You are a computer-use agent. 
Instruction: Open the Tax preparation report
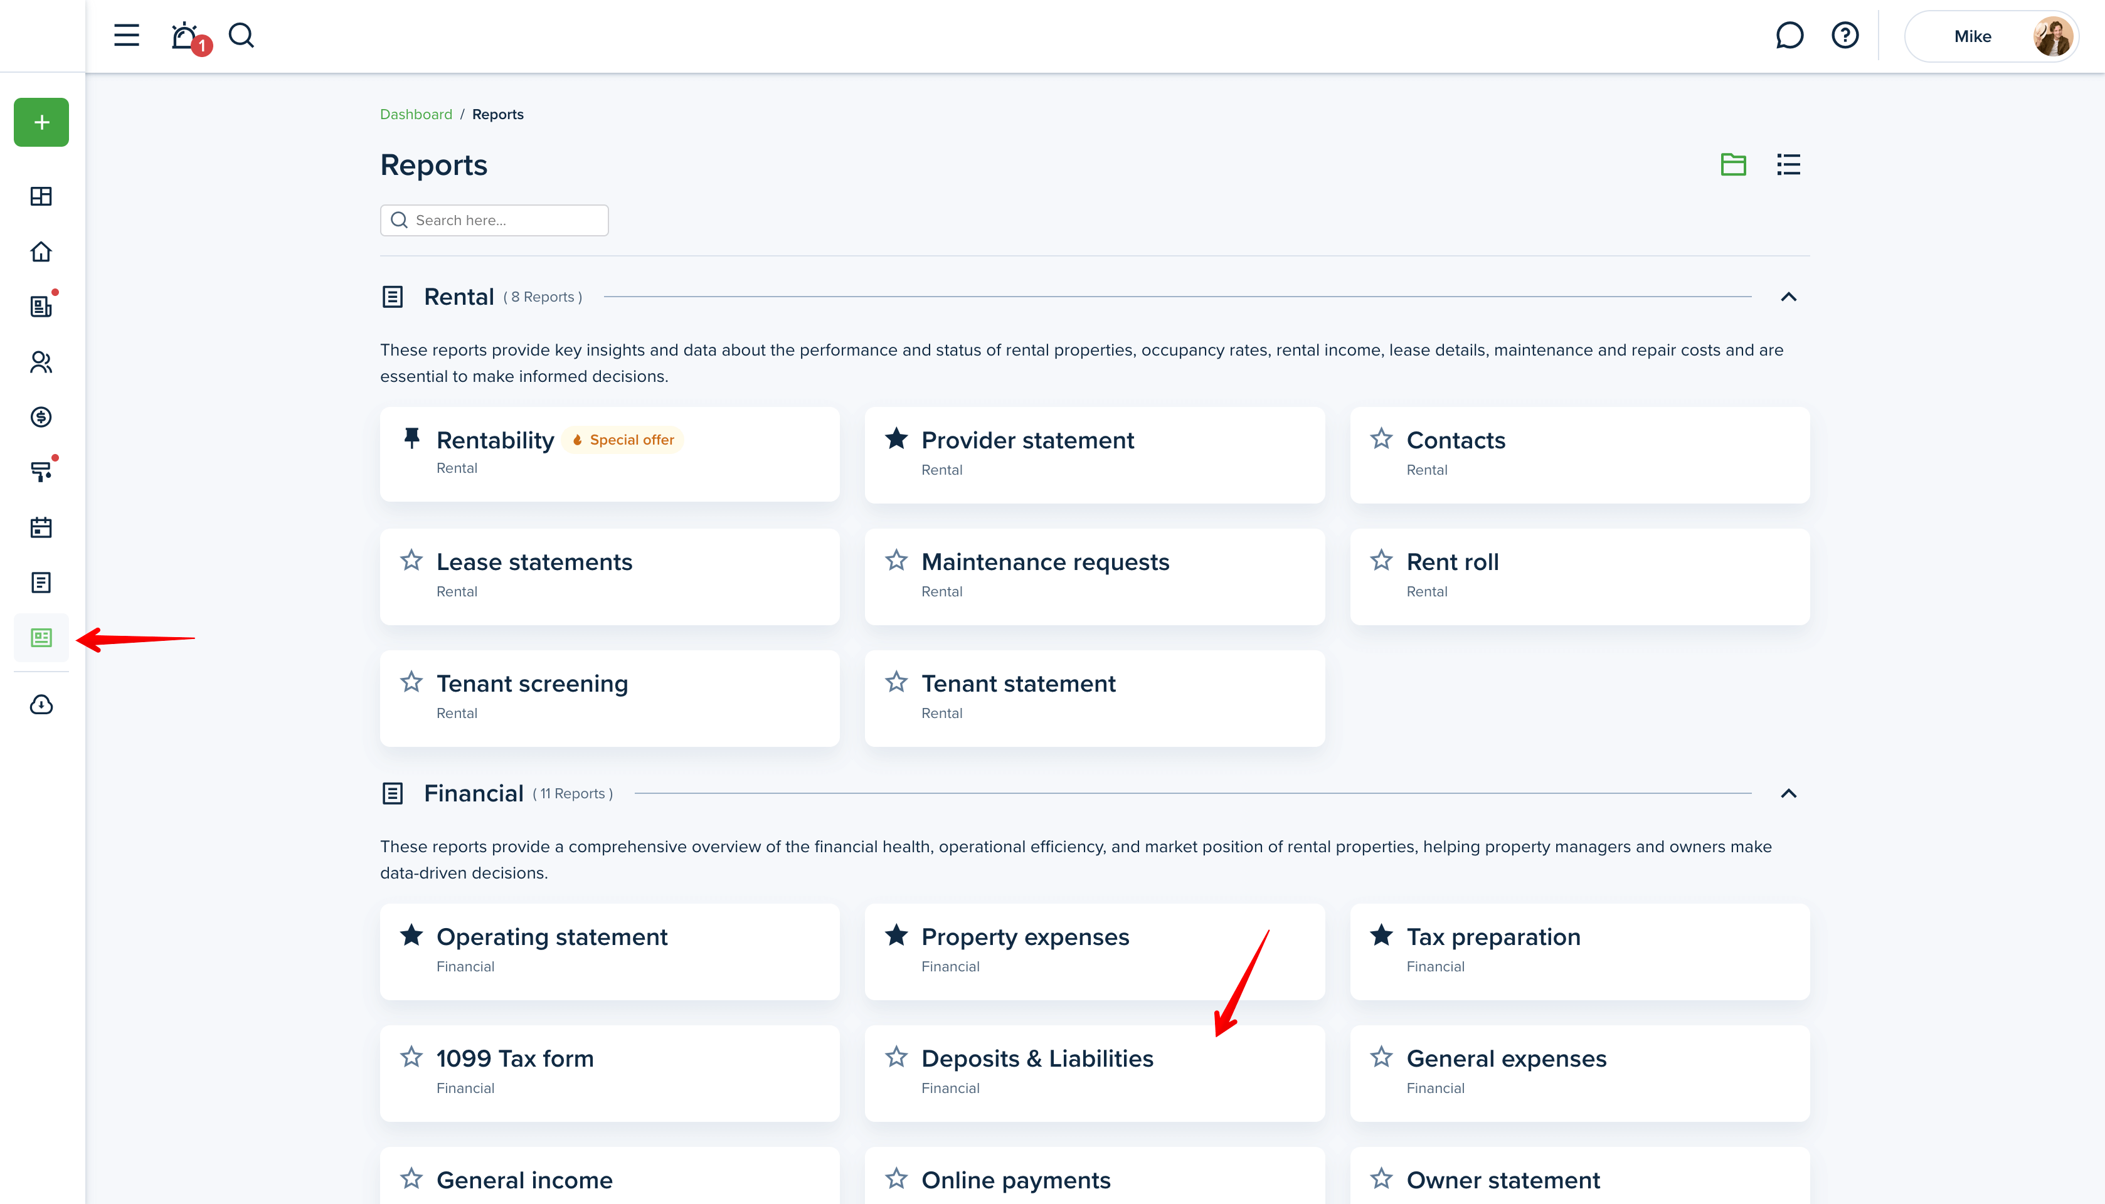pyautogui.click(x=1580, y=951)
